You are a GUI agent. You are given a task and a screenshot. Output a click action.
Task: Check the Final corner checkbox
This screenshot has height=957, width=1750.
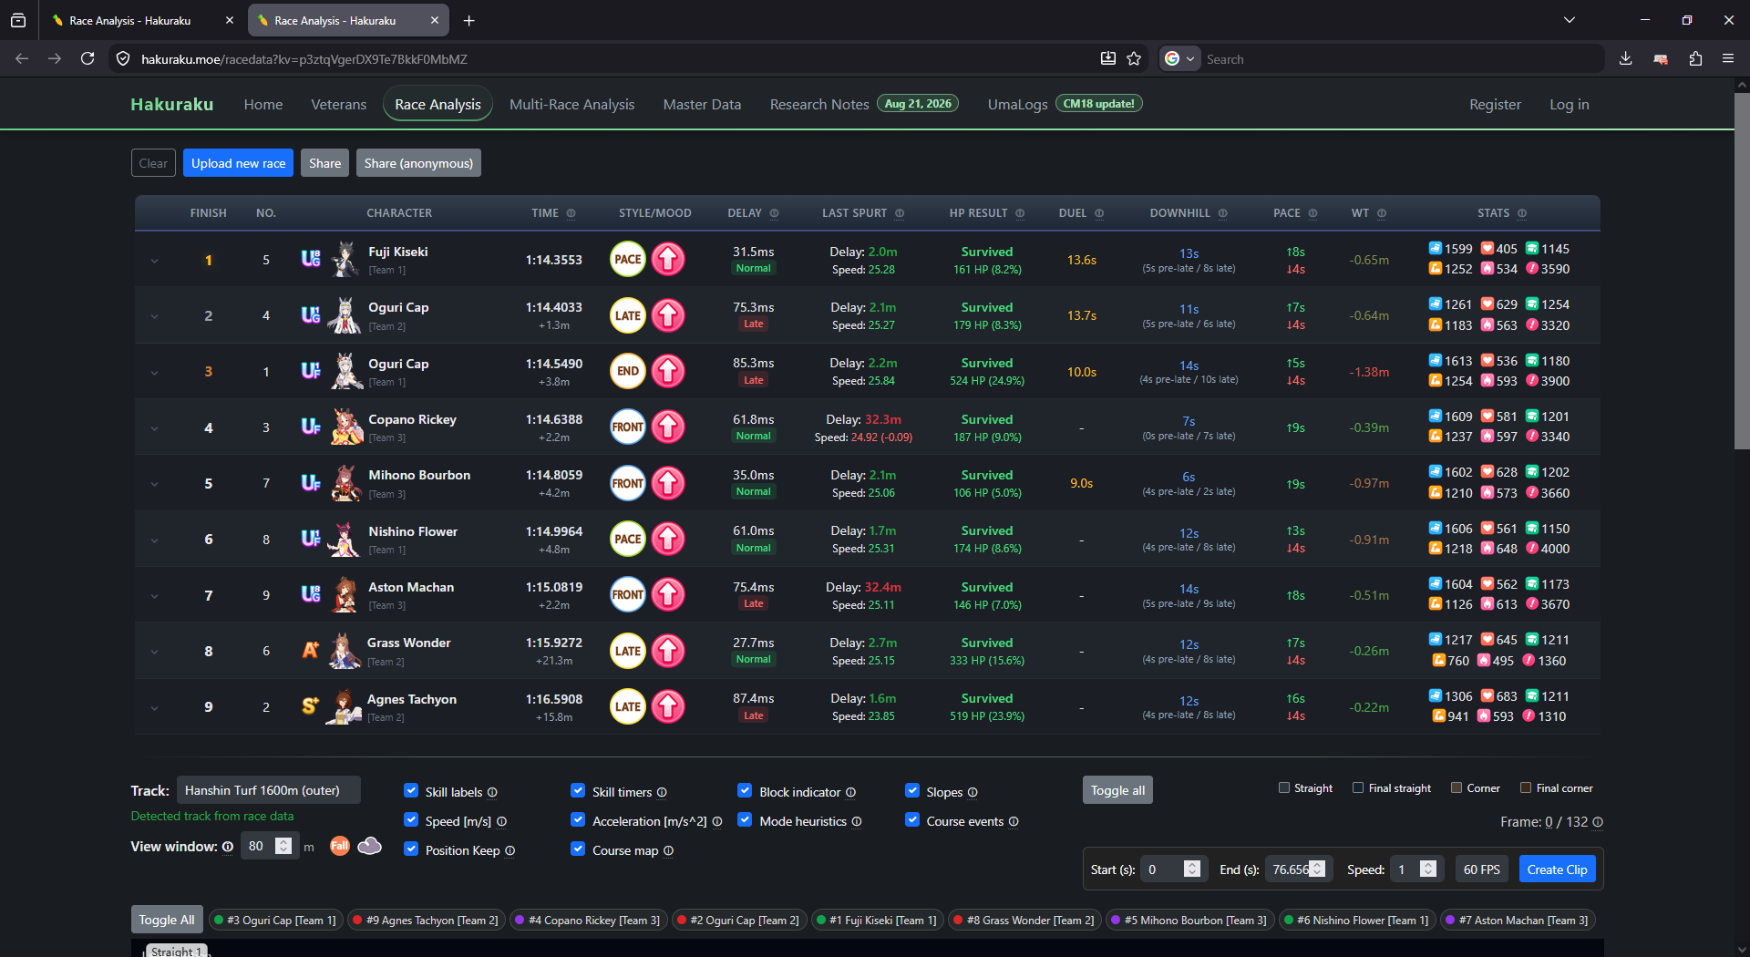click(1526, 787)
